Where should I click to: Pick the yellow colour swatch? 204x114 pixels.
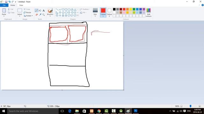tap(131, 9)
